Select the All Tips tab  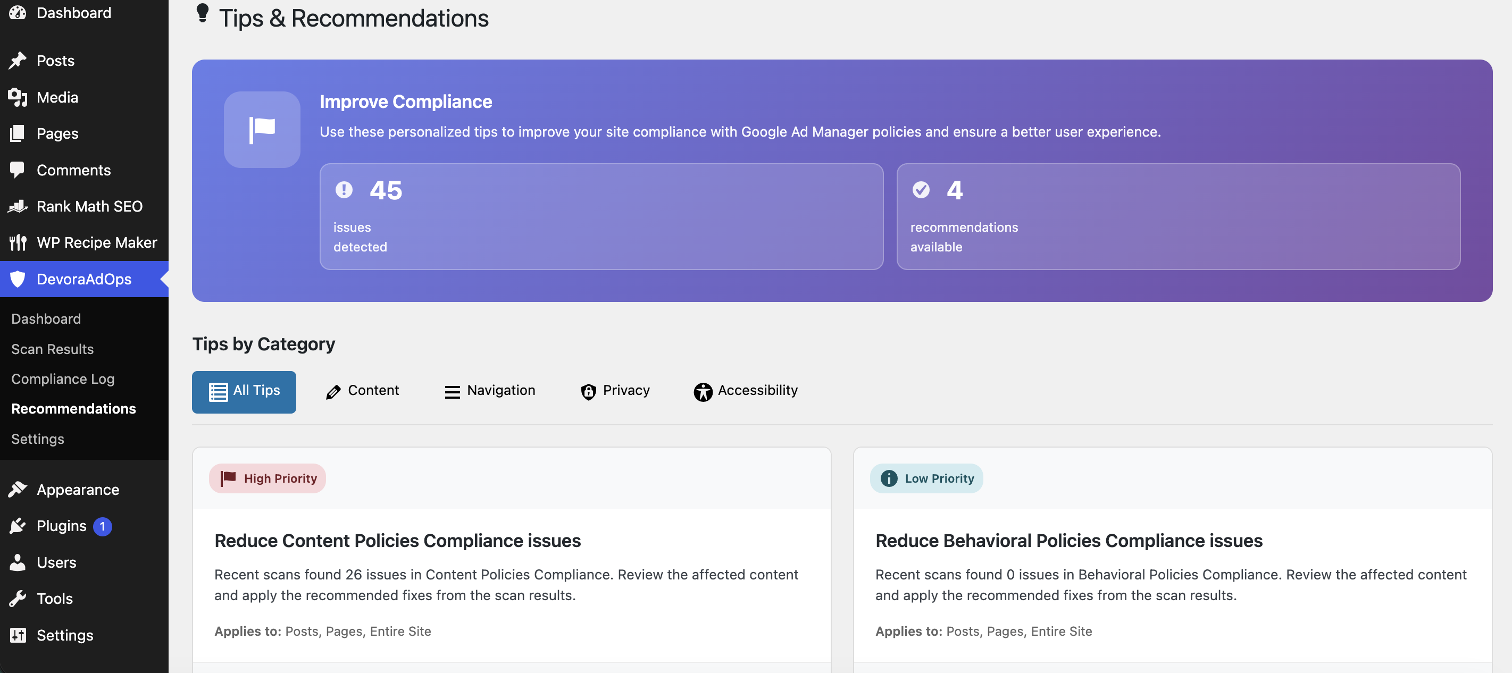pyautogui.click(x=244, y=391)
